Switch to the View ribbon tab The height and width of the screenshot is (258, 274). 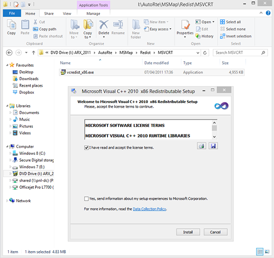67,13
